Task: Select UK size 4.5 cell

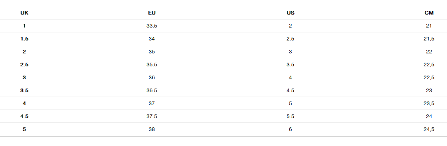Action: click(x=24, y=116)
